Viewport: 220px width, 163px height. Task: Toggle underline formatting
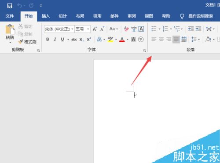pyautogui.click(x=62, y=39)
